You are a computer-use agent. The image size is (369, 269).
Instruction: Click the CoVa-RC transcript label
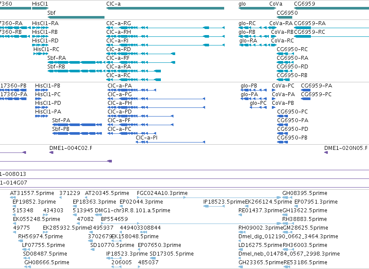click(x=282, y=40)
